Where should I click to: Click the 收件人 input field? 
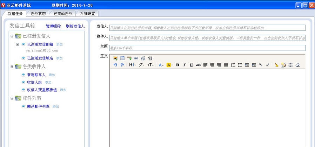click(208, 38)
